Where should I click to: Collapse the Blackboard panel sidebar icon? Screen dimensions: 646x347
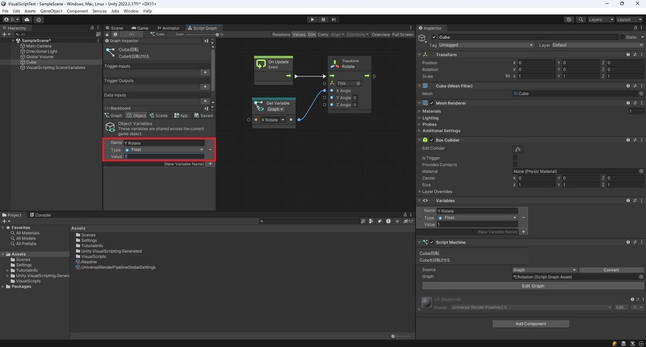point(206,108)
